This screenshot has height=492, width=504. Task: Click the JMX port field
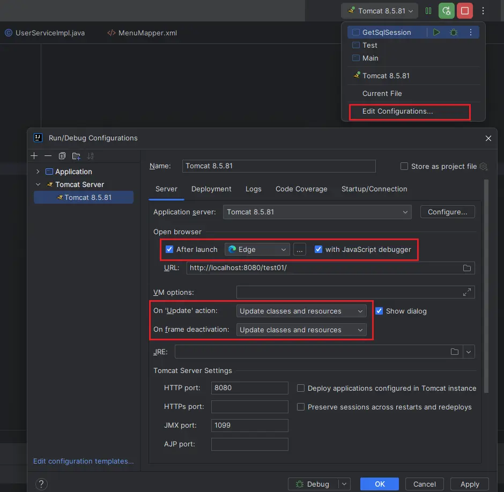point(249,426)
